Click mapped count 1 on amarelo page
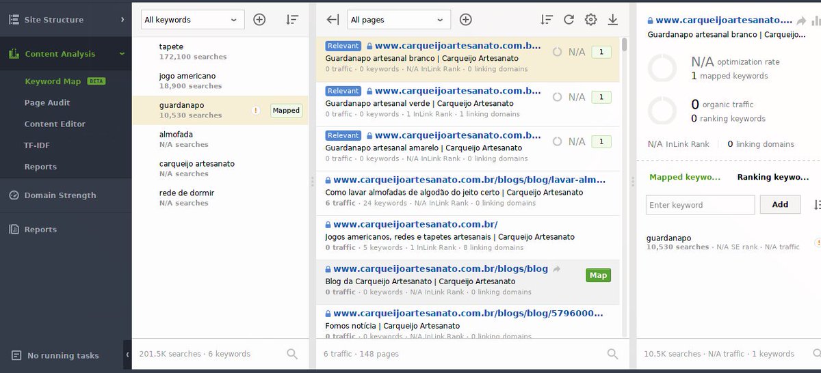 coord(601,141)
